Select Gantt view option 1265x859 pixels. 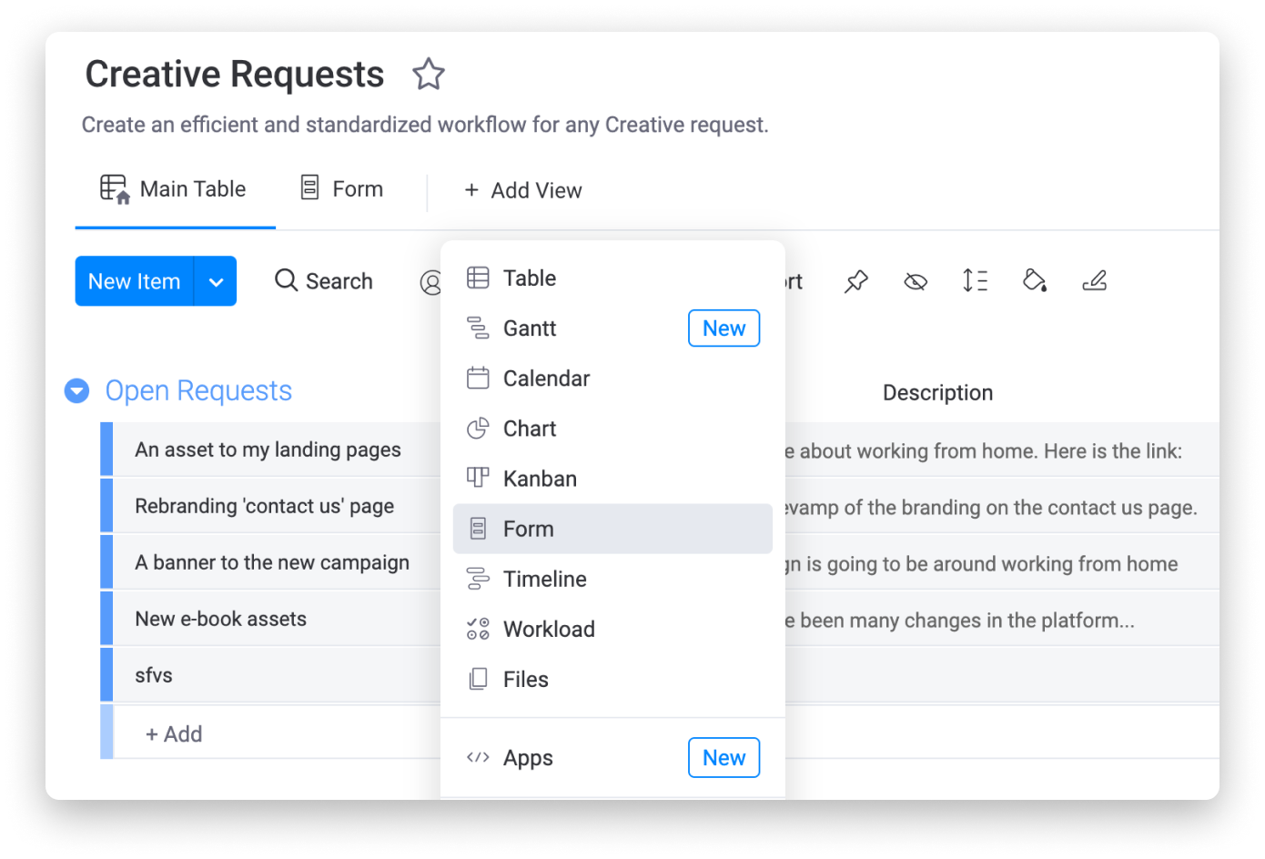tap(612, 328)
